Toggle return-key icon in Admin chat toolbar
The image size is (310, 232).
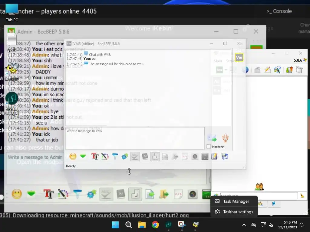[135, 194]
